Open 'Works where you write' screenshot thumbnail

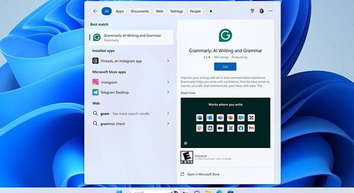pos(225,123)
